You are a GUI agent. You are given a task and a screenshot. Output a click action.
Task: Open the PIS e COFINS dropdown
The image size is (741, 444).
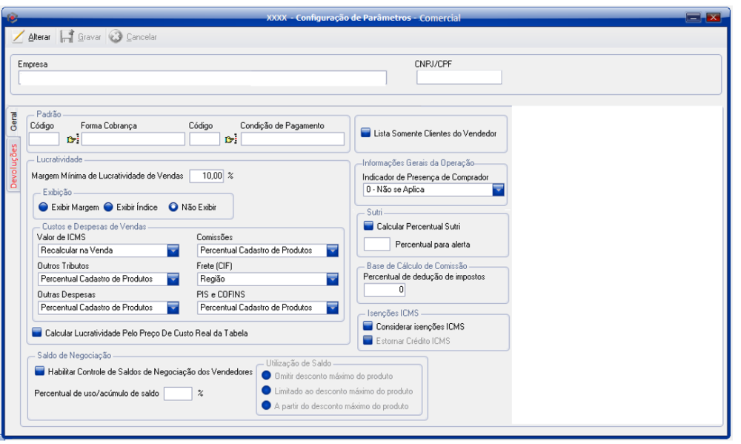333,308
